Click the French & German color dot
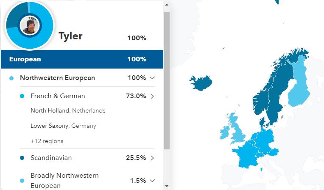Image resolution: width=324 pixels, height=190 pixels. coord(22,96)
